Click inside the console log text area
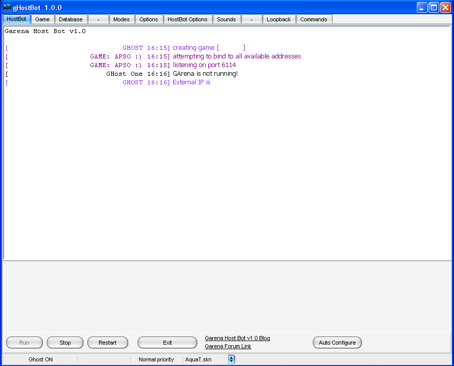The height and width of the screenshot is (366, 454). click(x=226, y=168)
